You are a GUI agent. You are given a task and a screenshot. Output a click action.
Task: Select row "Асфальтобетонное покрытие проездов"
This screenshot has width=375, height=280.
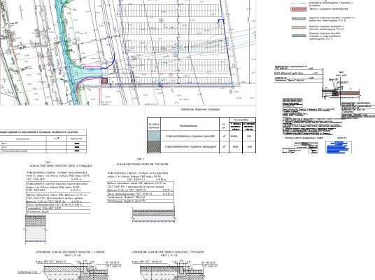201,136
